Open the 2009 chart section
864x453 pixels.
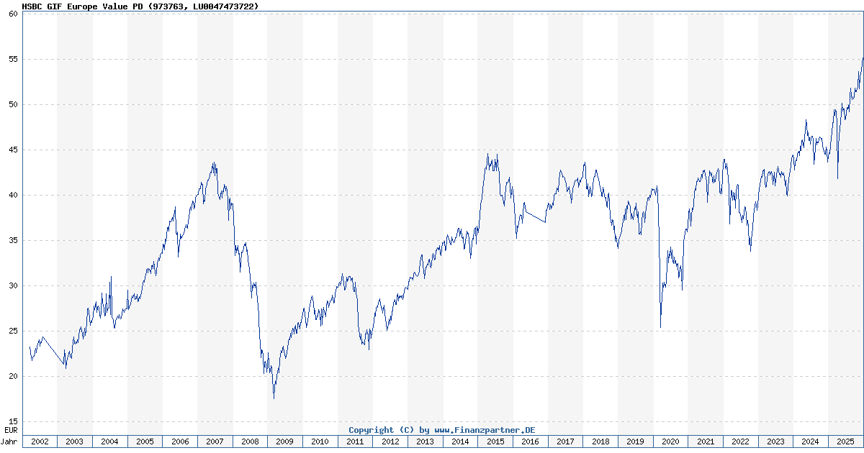[x=285, y=442]
